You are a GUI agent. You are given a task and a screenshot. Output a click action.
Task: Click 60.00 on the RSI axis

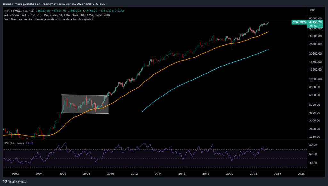coord(313,154)
